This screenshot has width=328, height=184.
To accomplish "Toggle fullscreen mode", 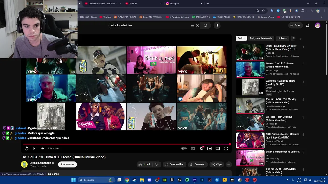I will [x=226, y=148].
